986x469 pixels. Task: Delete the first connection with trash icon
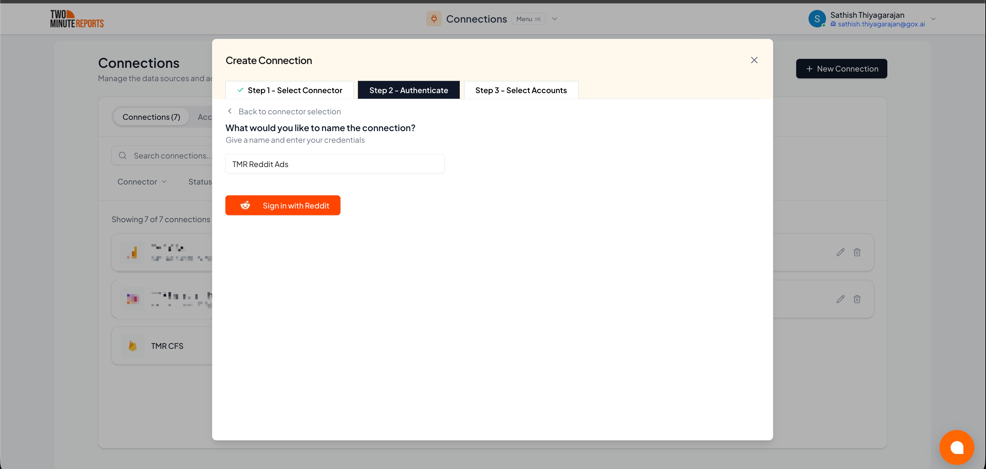pos(857,253)
